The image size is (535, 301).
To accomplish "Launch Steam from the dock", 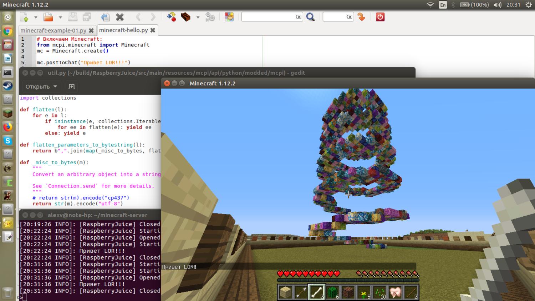I will [8, 86].
